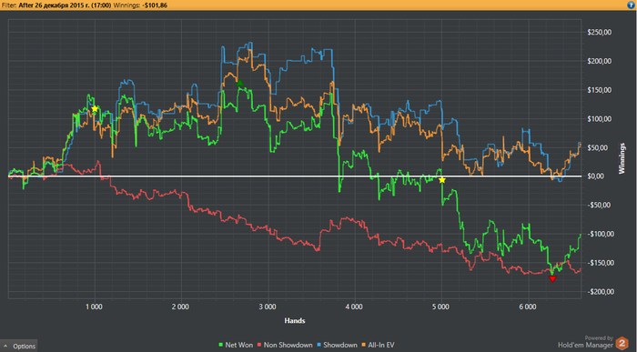
Task: Click the 1 000 hands axis label
Action: [x=94, y=307]
